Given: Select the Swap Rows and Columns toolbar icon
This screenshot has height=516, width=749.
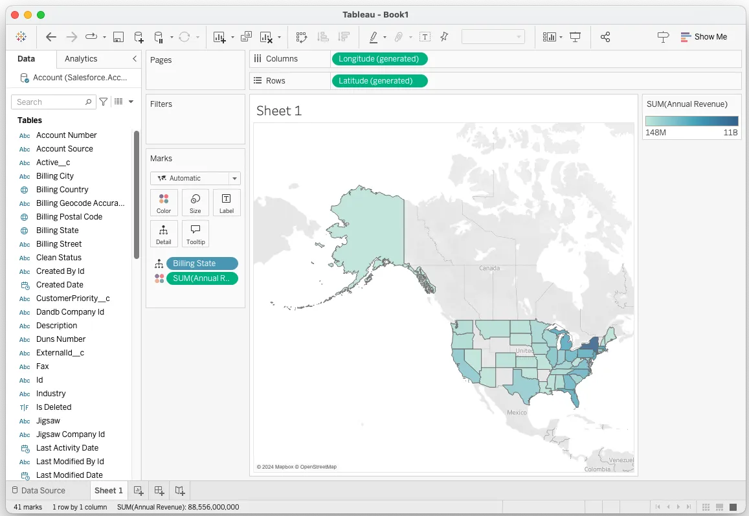Looking at the screenshot, I should point(302,37).
